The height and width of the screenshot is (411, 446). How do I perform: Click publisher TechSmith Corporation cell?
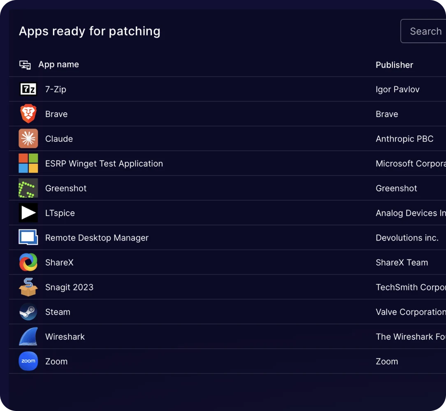(x=411, y=287)
